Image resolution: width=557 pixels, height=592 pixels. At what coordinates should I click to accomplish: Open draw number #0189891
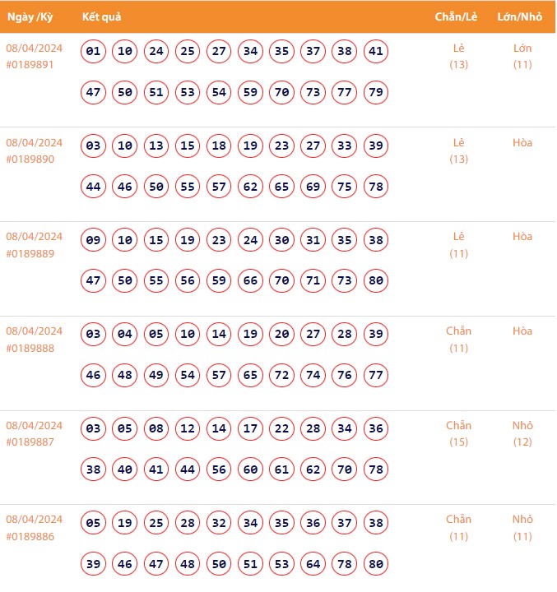coord(30,65)
